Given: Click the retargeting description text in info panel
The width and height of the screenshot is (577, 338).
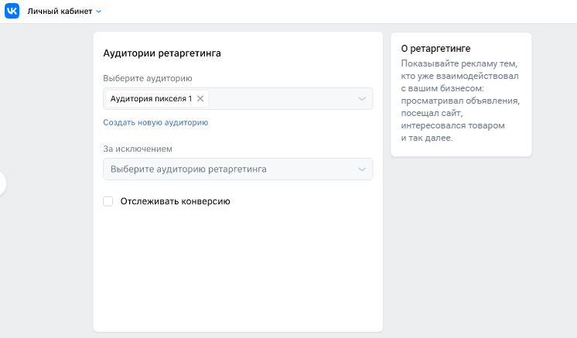Looking at the screenshot, I should pyautogui.click(x=460, y=101).
